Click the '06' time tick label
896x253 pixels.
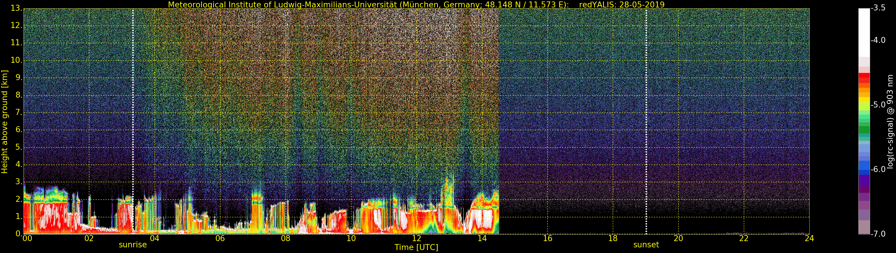point(220,238)
